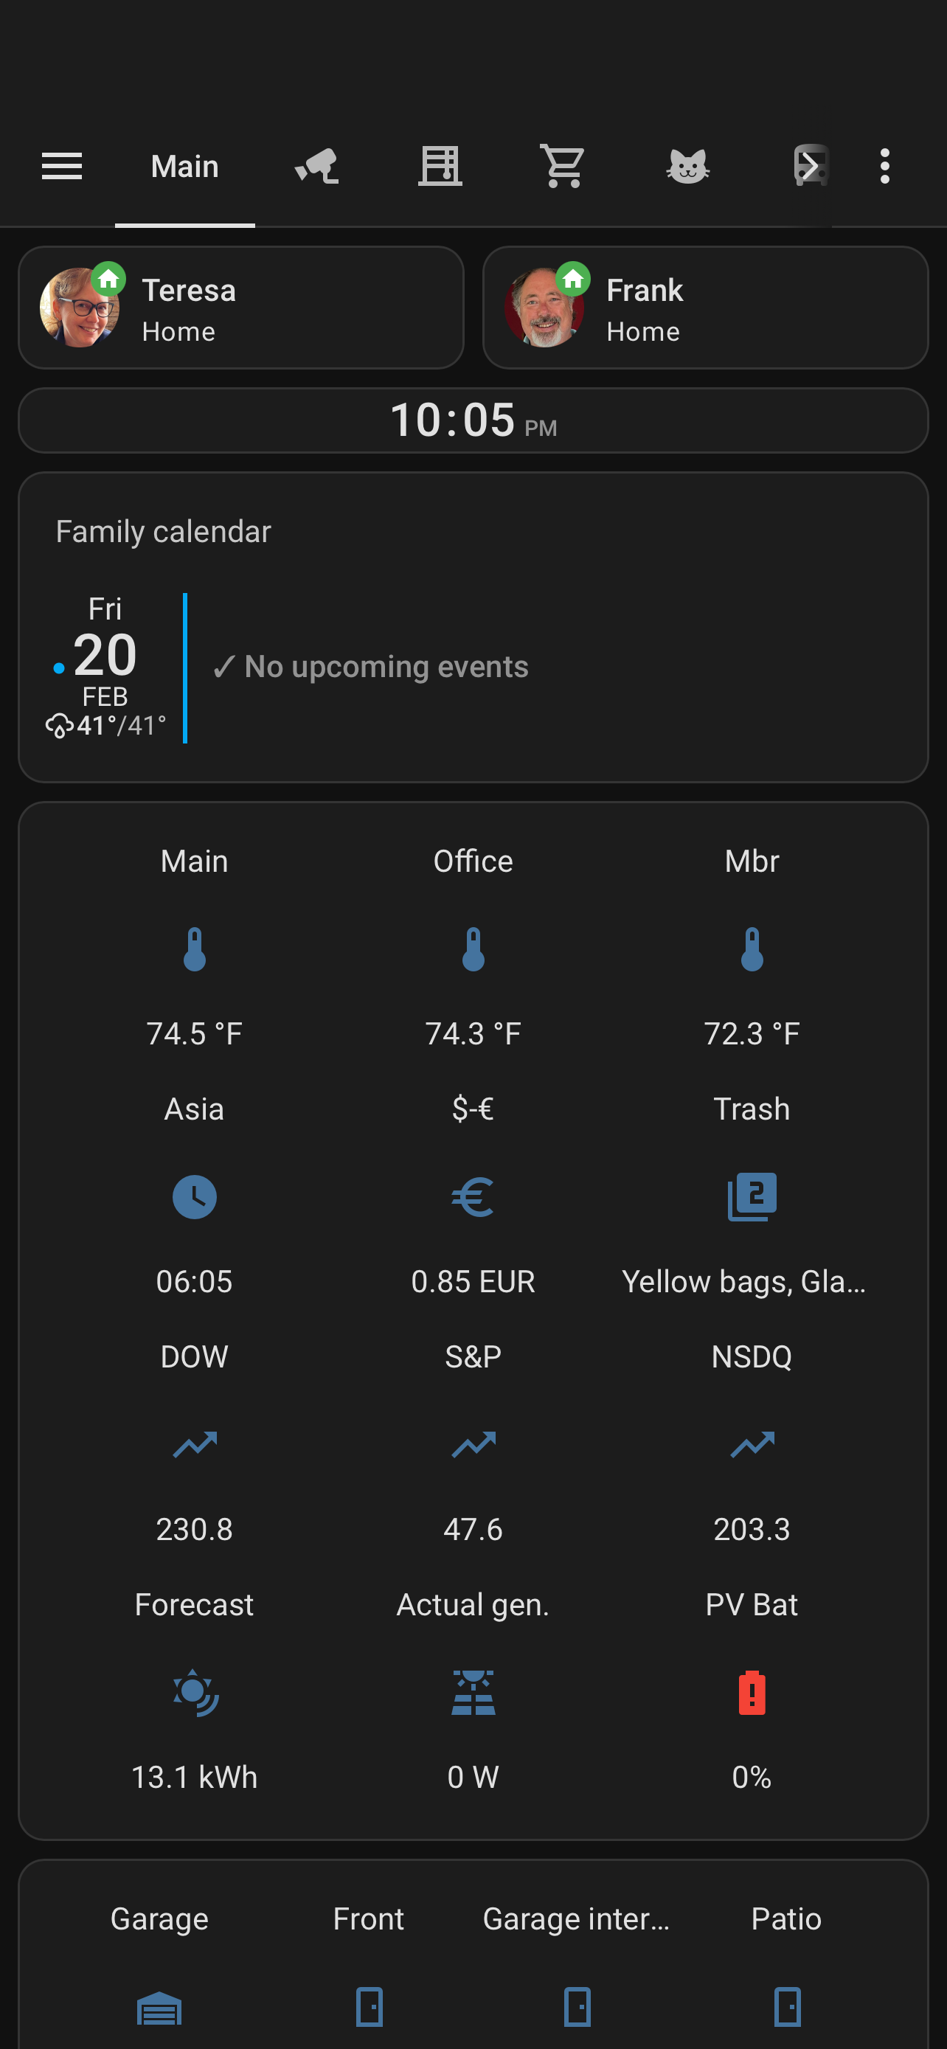This screenshot has height=2049, width=947.
Task: Tap the 10:05 PM clock card
Action: [x=473, y=420]
